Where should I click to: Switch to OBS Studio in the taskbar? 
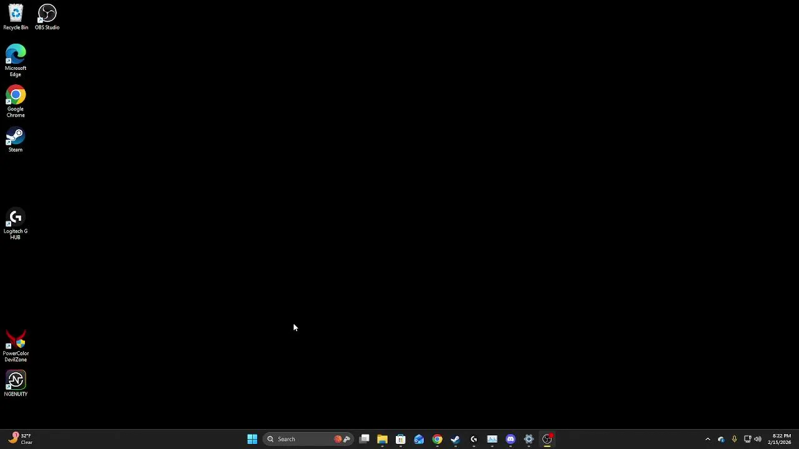[547, 439]
